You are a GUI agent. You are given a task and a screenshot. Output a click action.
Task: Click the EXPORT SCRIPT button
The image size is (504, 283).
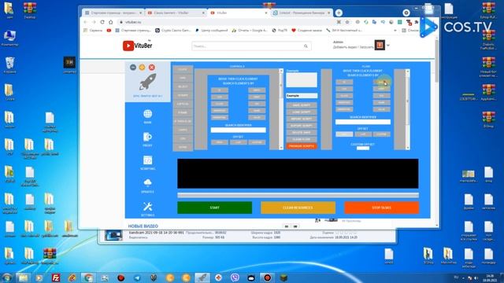pos(302,126)
